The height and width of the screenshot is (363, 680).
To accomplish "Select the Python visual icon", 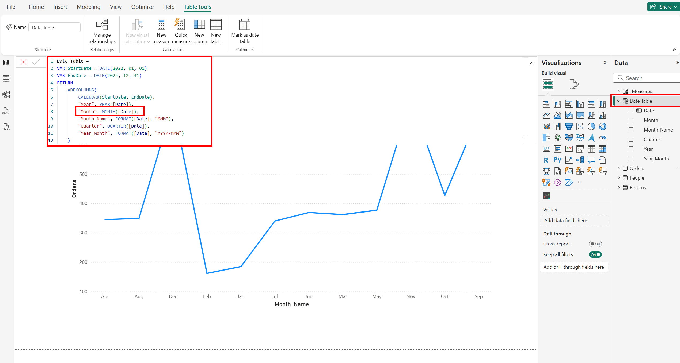I will click(x=557, y=160).
